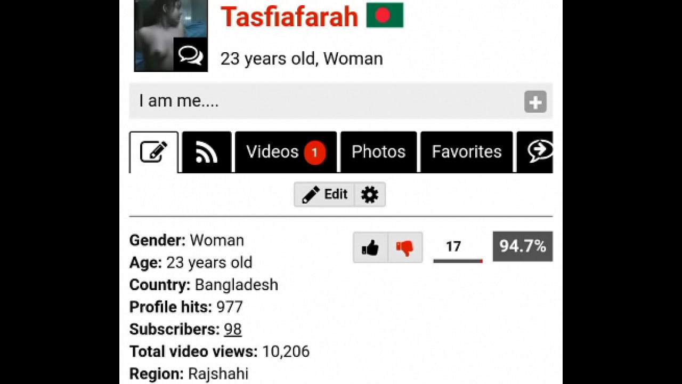Click the 'I am me....' status text

(179, 101)
